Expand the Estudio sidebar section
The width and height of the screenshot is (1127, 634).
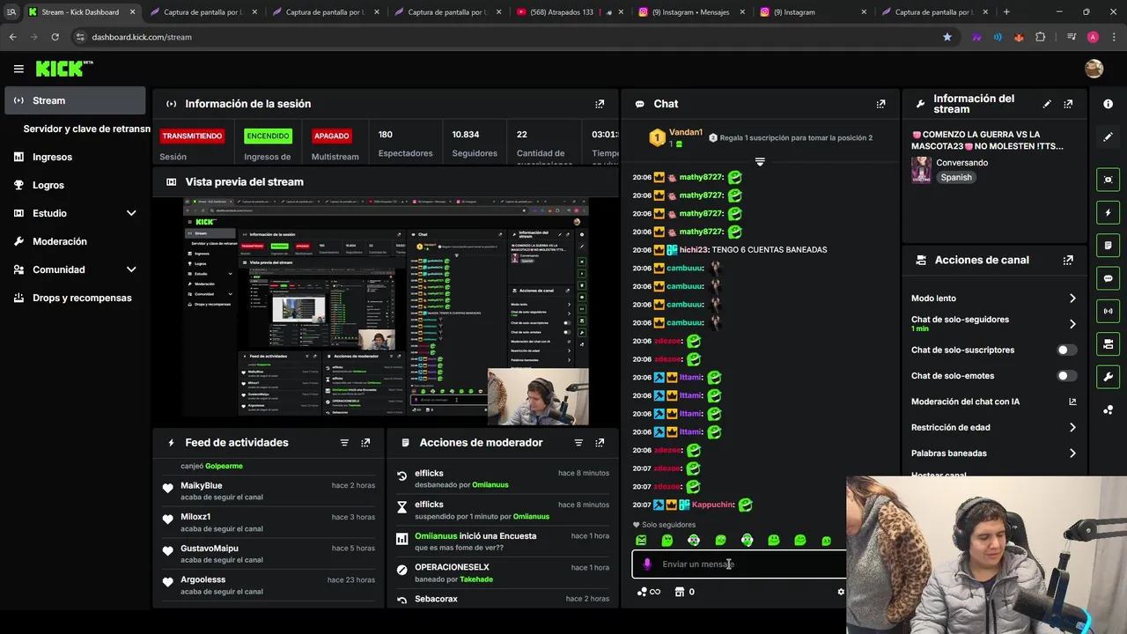coord(131,213)
